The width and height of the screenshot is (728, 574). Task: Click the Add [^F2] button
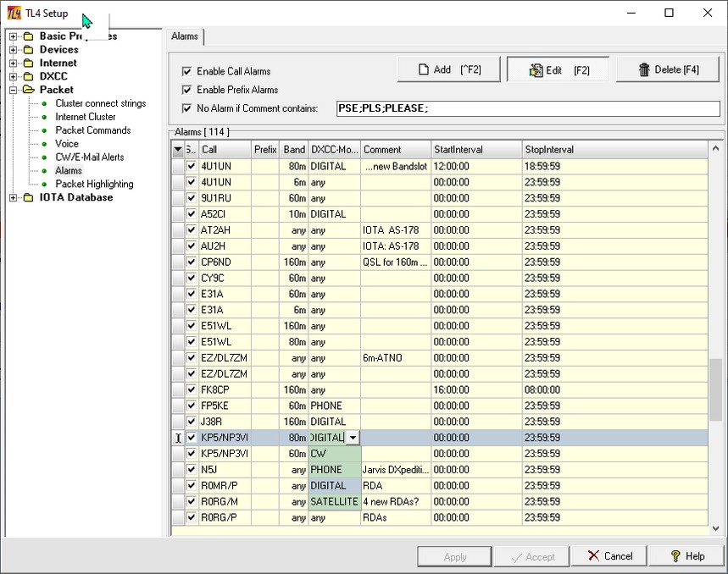tap(449, 69)
